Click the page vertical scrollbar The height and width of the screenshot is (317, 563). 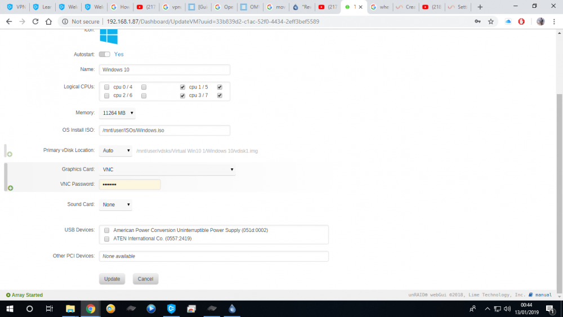point(560,194)
